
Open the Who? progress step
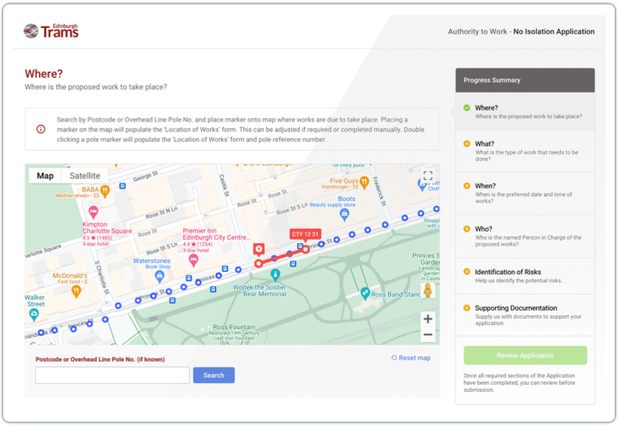pos(525,236)
